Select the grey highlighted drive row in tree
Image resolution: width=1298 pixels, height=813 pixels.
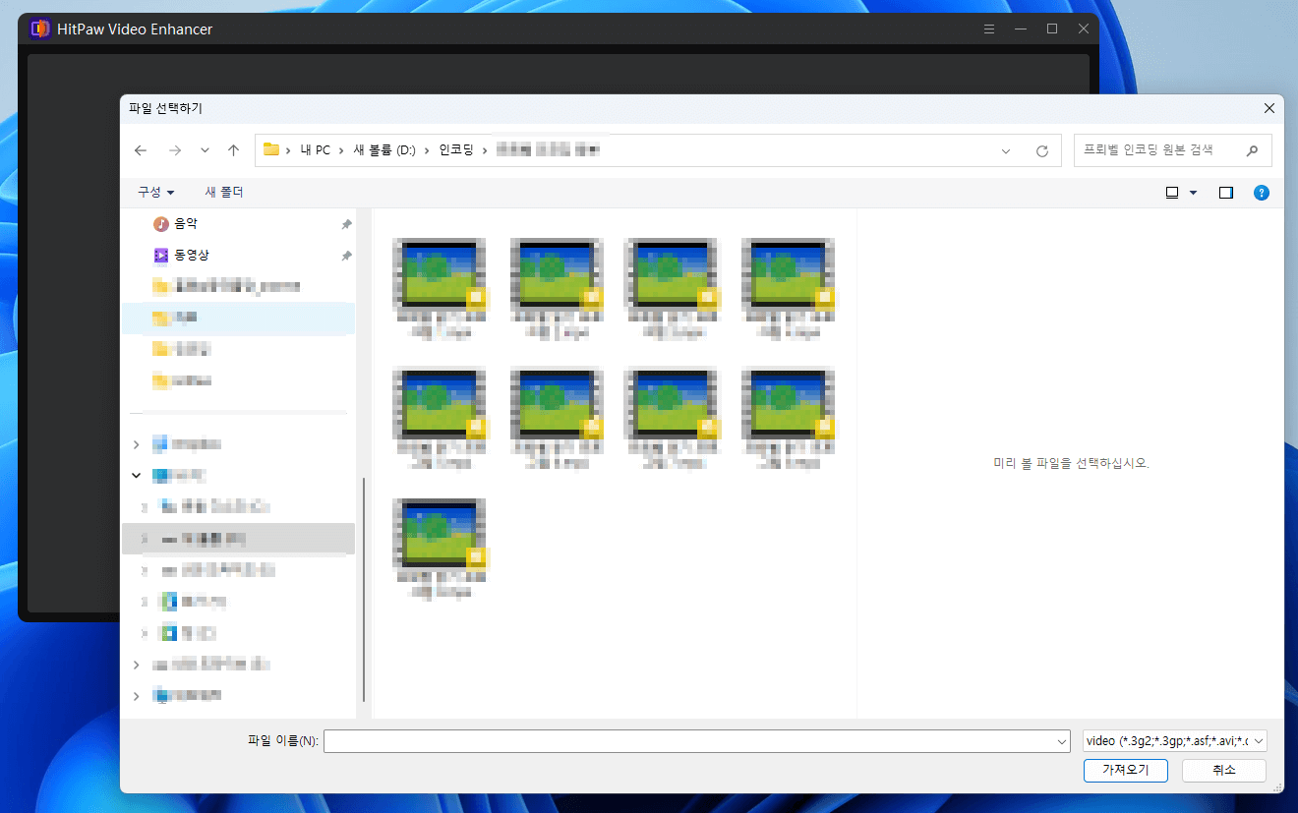(238, 539)
